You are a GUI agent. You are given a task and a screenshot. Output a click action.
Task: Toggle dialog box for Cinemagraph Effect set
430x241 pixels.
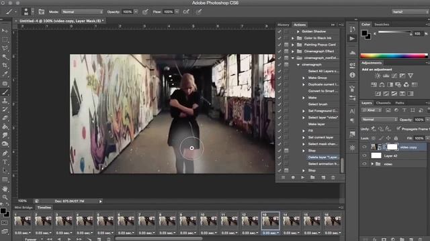(x=286, y=52)
